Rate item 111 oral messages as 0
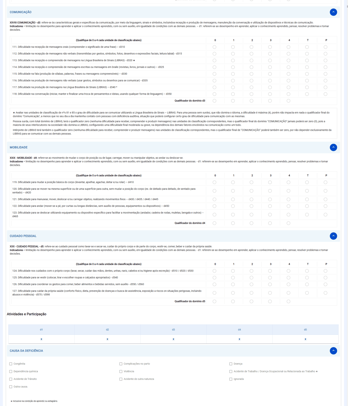 215,47
